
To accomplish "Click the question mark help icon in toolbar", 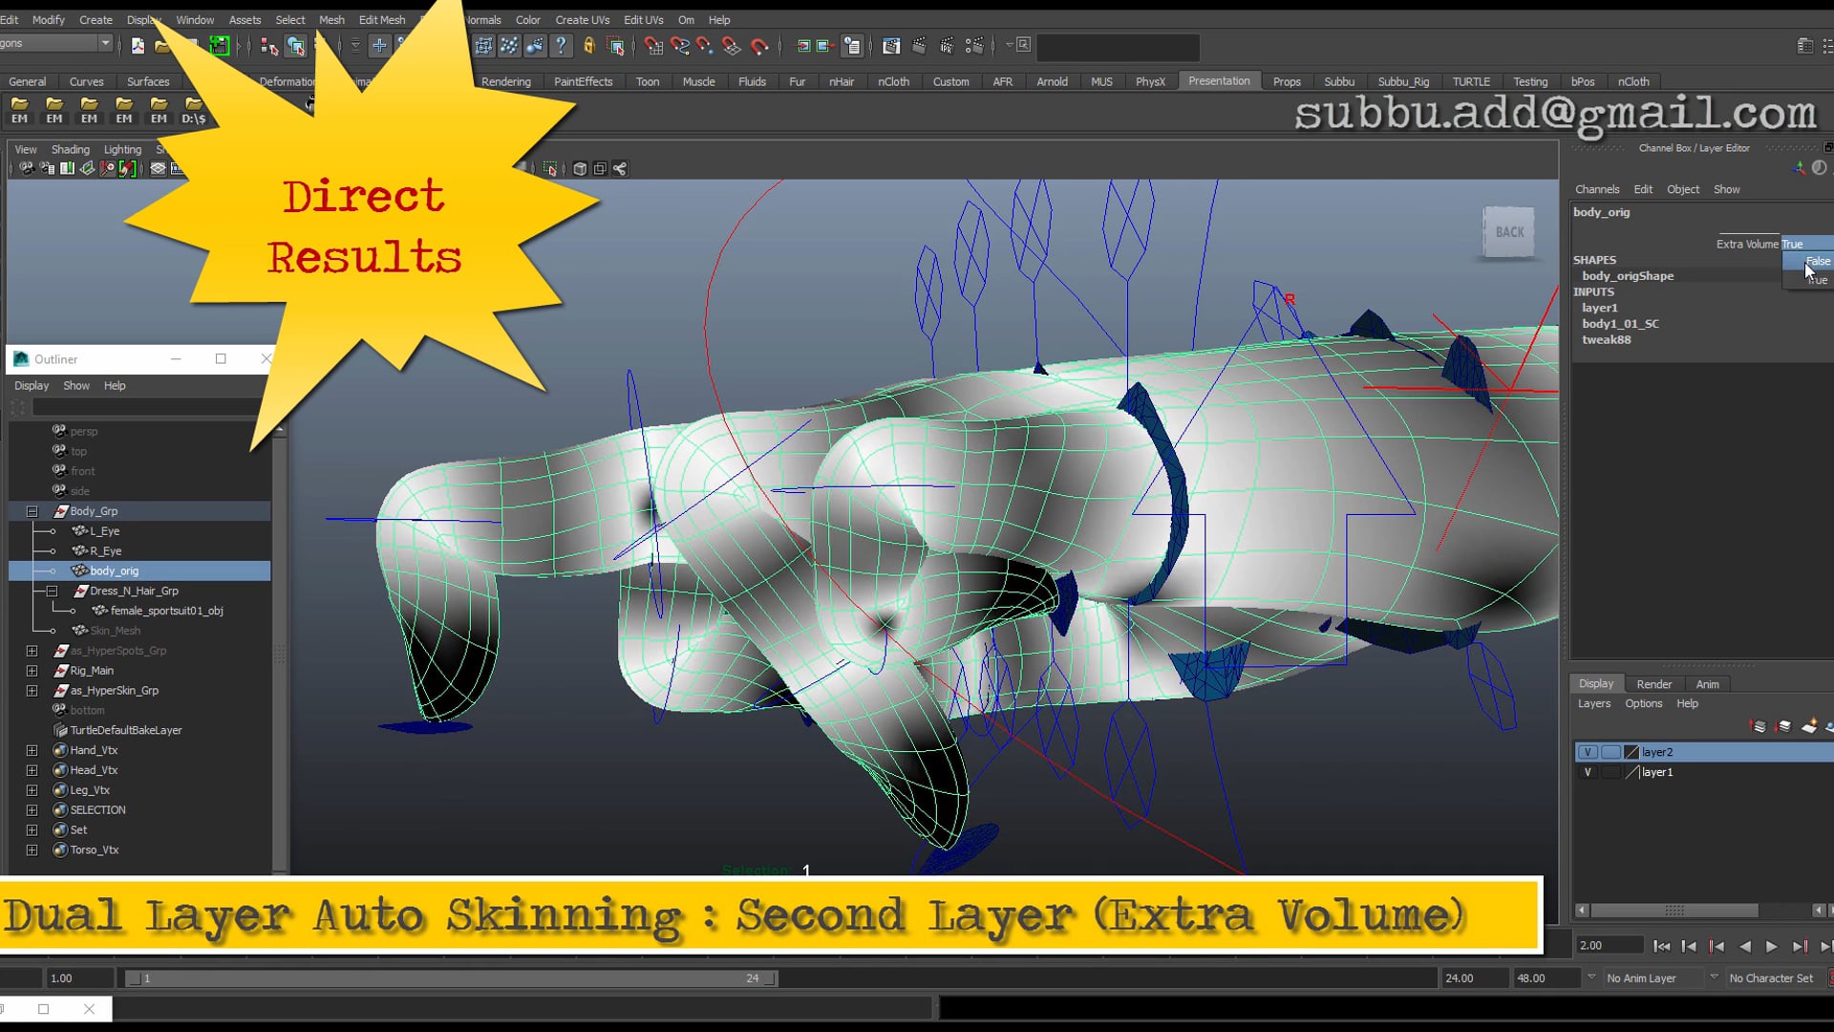I will click(x=562, y=46).
